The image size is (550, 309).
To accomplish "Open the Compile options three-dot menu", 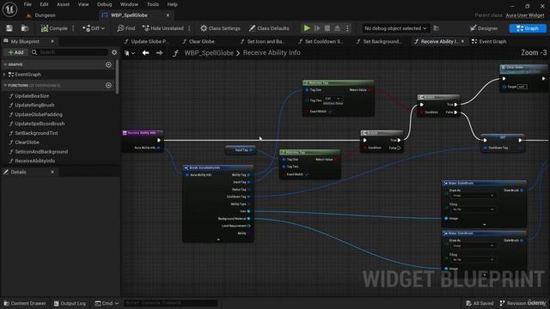I will click(73, 28).
